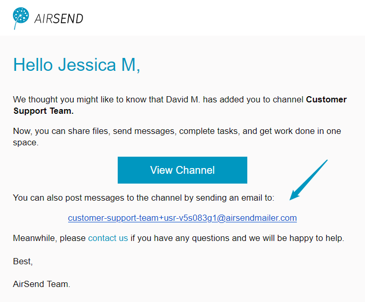Click the Hello Jessica M heading
The width and height of the screenshot is (365, 302).
click(x=76, y=65)
